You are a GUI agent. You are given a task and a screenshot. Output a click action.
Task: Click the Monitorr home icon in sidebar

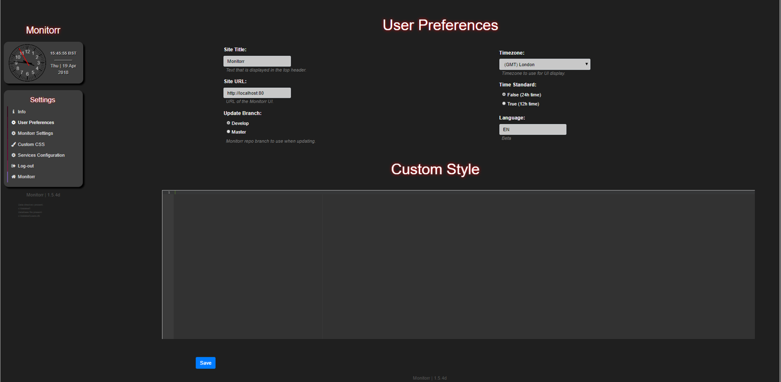13,177
